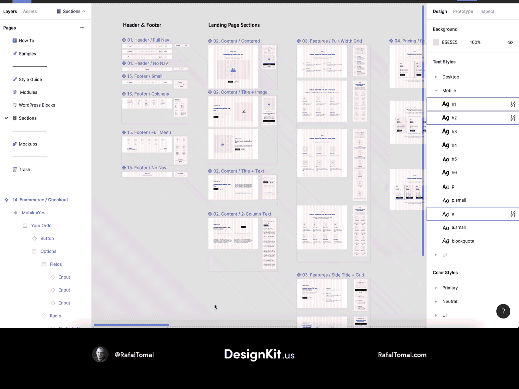Select the h3 text style
Viewport: 519px width, 389px height.
[473, 132]
